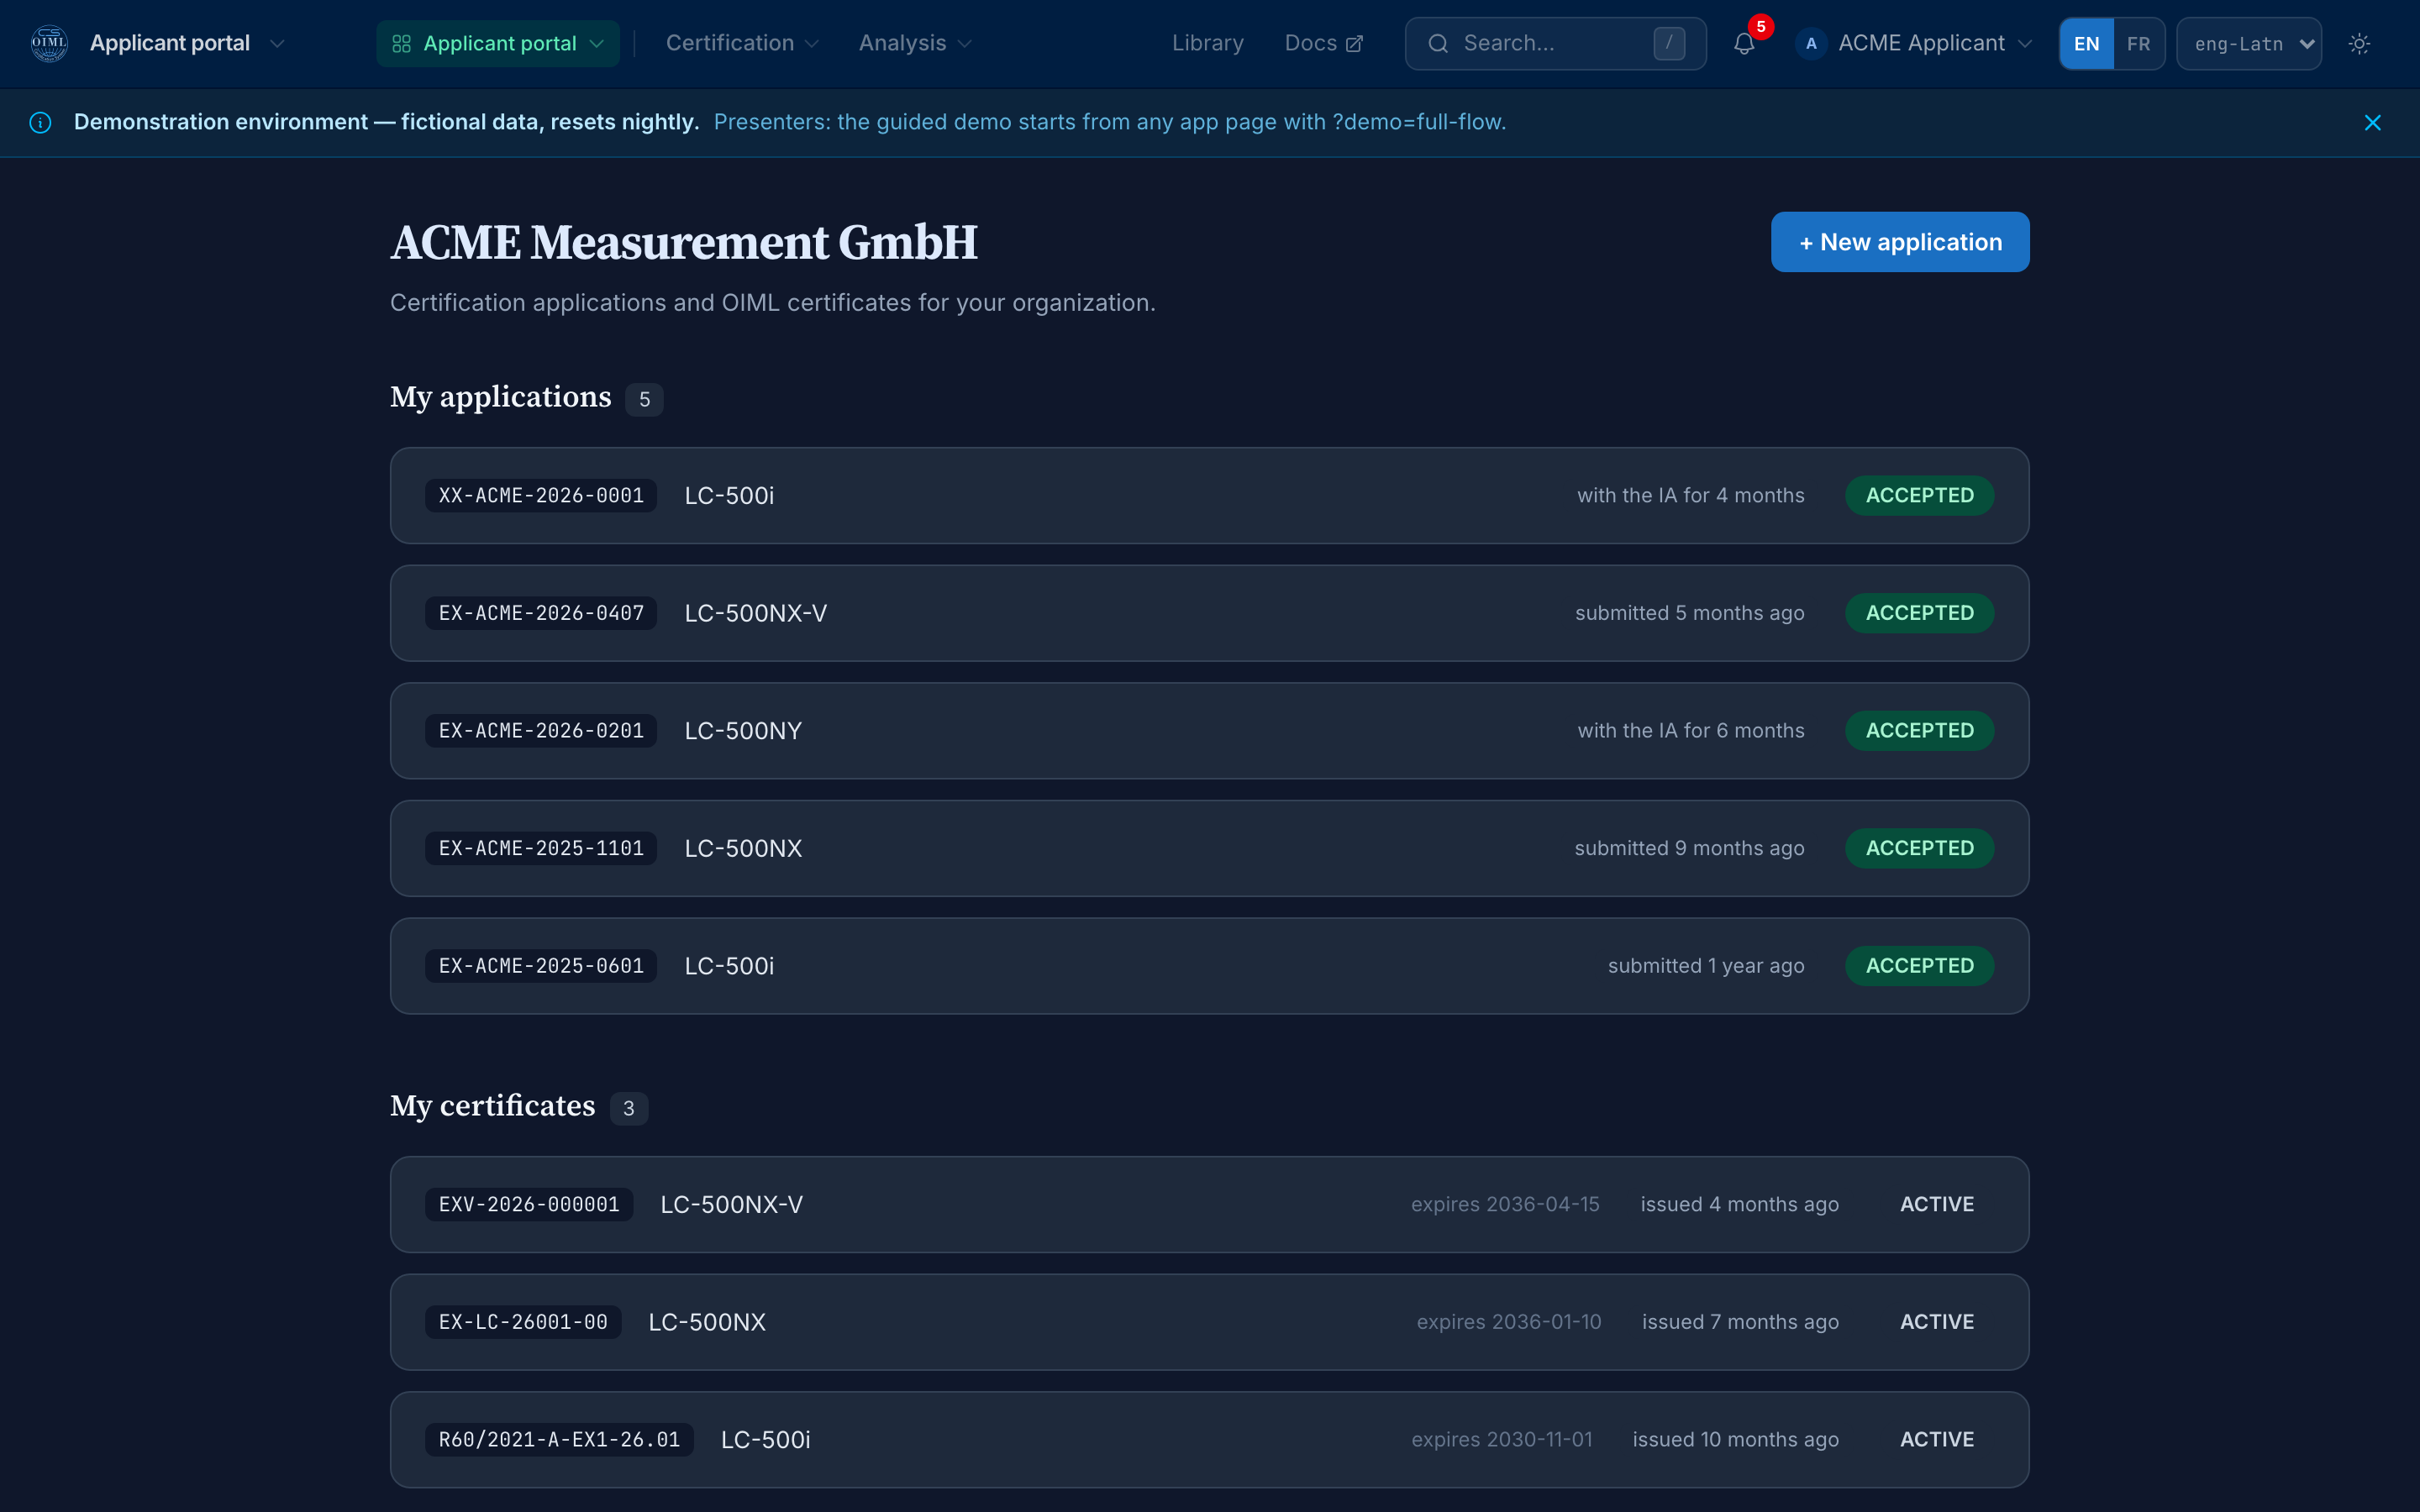Click 'with the IA for 4 months' text

[x=1690, y=496]
